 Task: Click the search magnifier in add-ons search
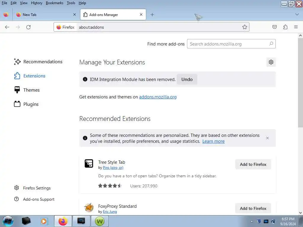pos(271,44)
